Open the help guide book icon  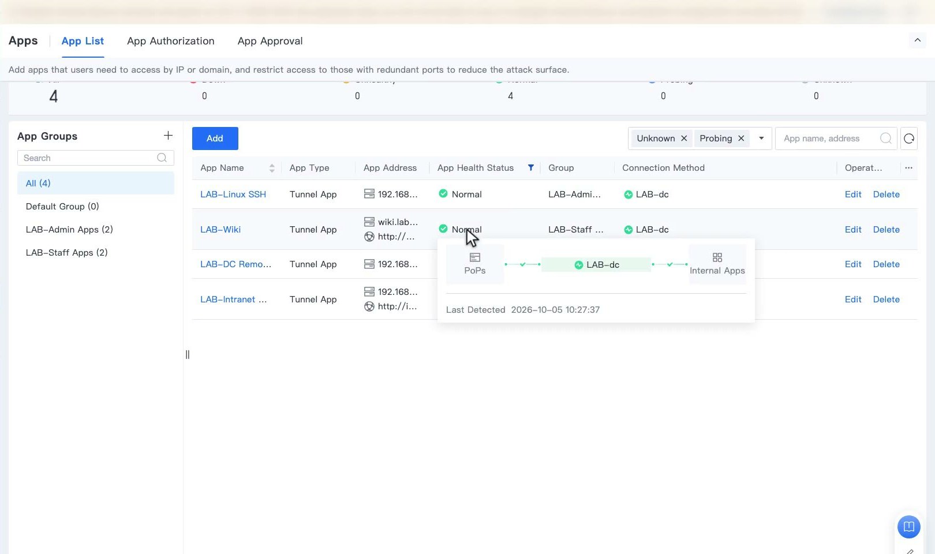click(x=908, y=526)
